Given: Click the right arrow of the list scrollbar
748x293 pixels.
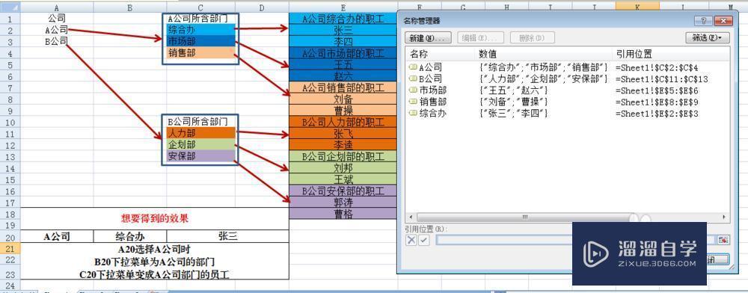Looking at the screenshot, I should click(x=724, y=218).
